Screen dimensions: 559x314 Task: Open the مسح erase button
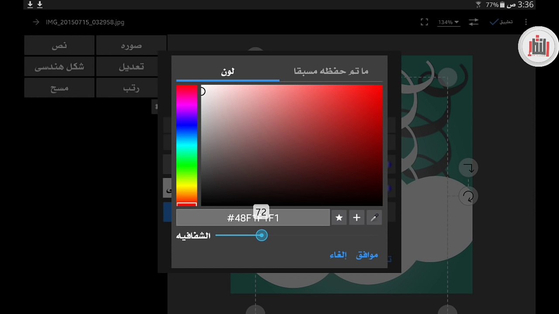click(59, 88)
